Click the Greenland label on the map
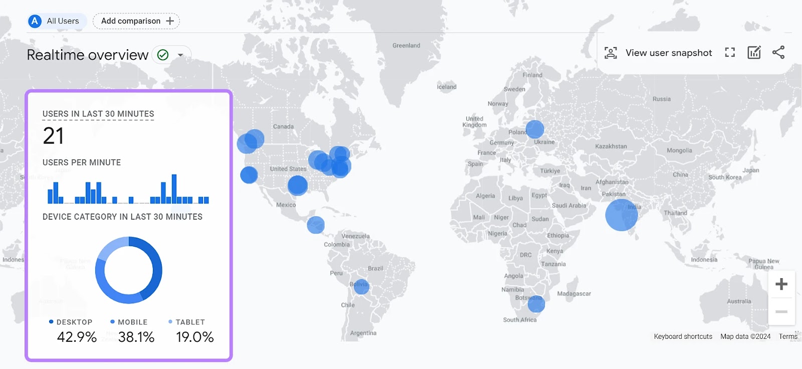802x369 pixels. coord(406,45)
